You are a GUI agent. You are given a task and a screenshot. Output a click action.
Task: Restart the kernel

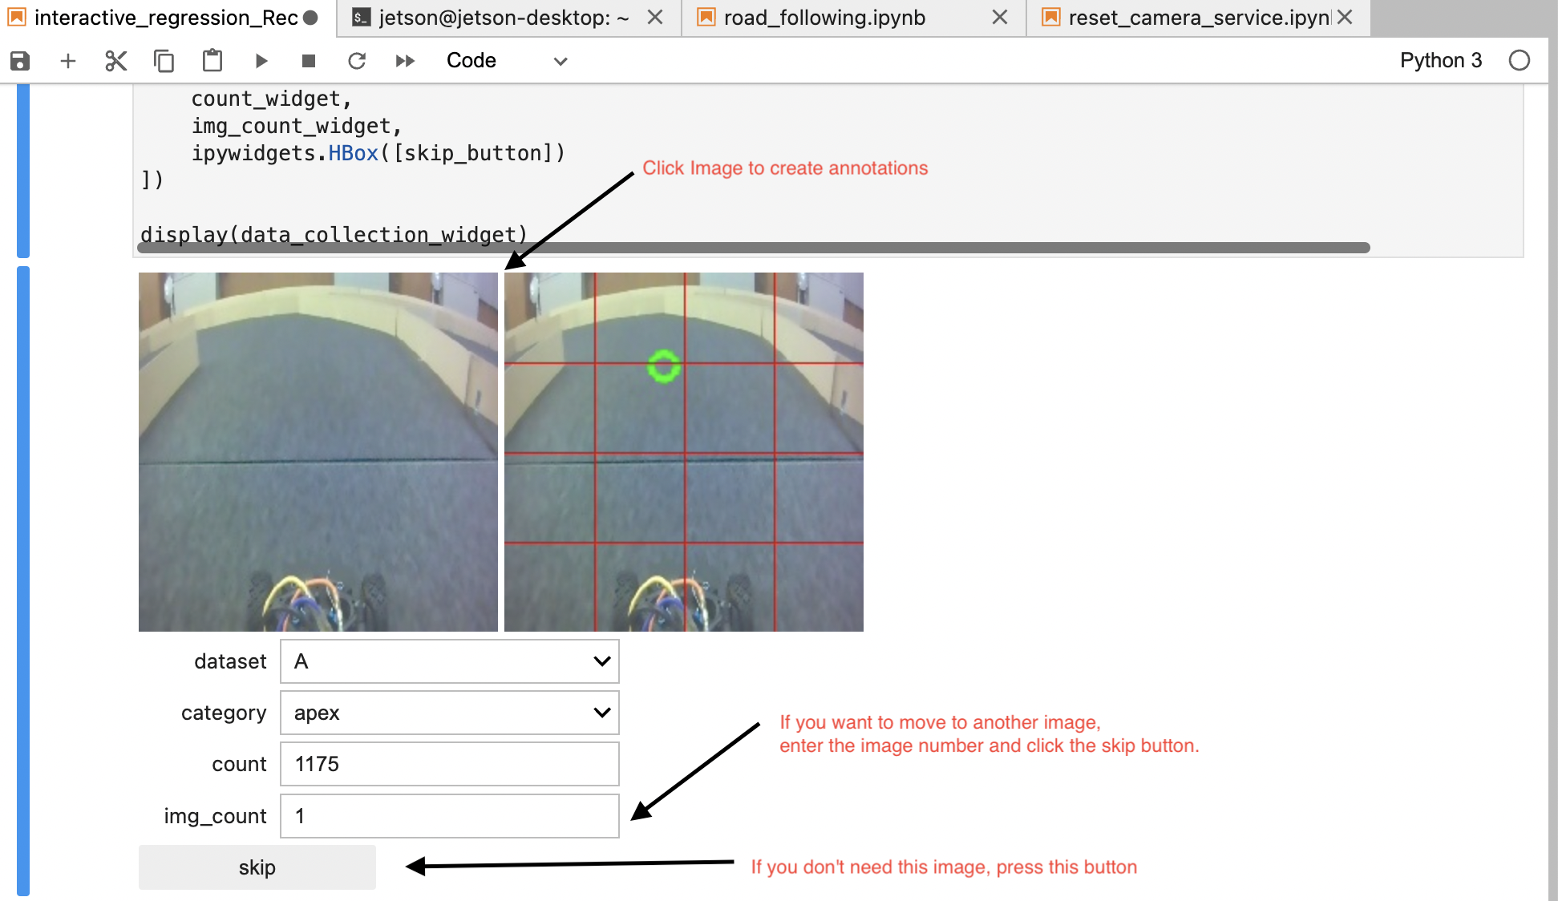[357, 60]
